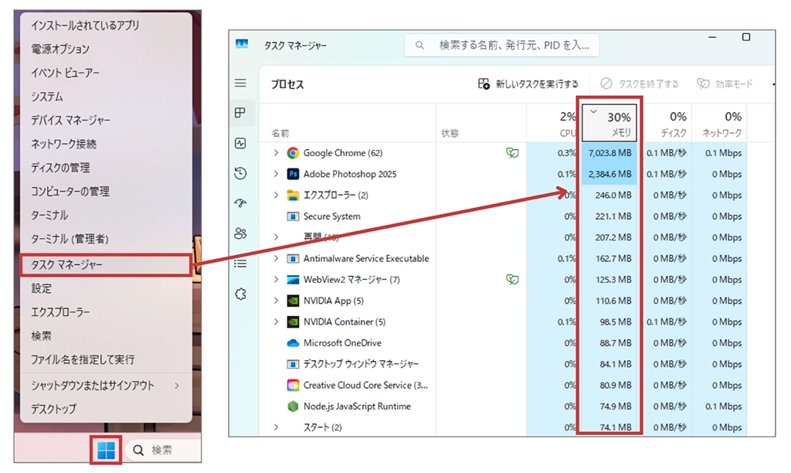791x473 pixels.
Task: Click efficiency leaf icon on WebView2 row
Action: (512, 280)
